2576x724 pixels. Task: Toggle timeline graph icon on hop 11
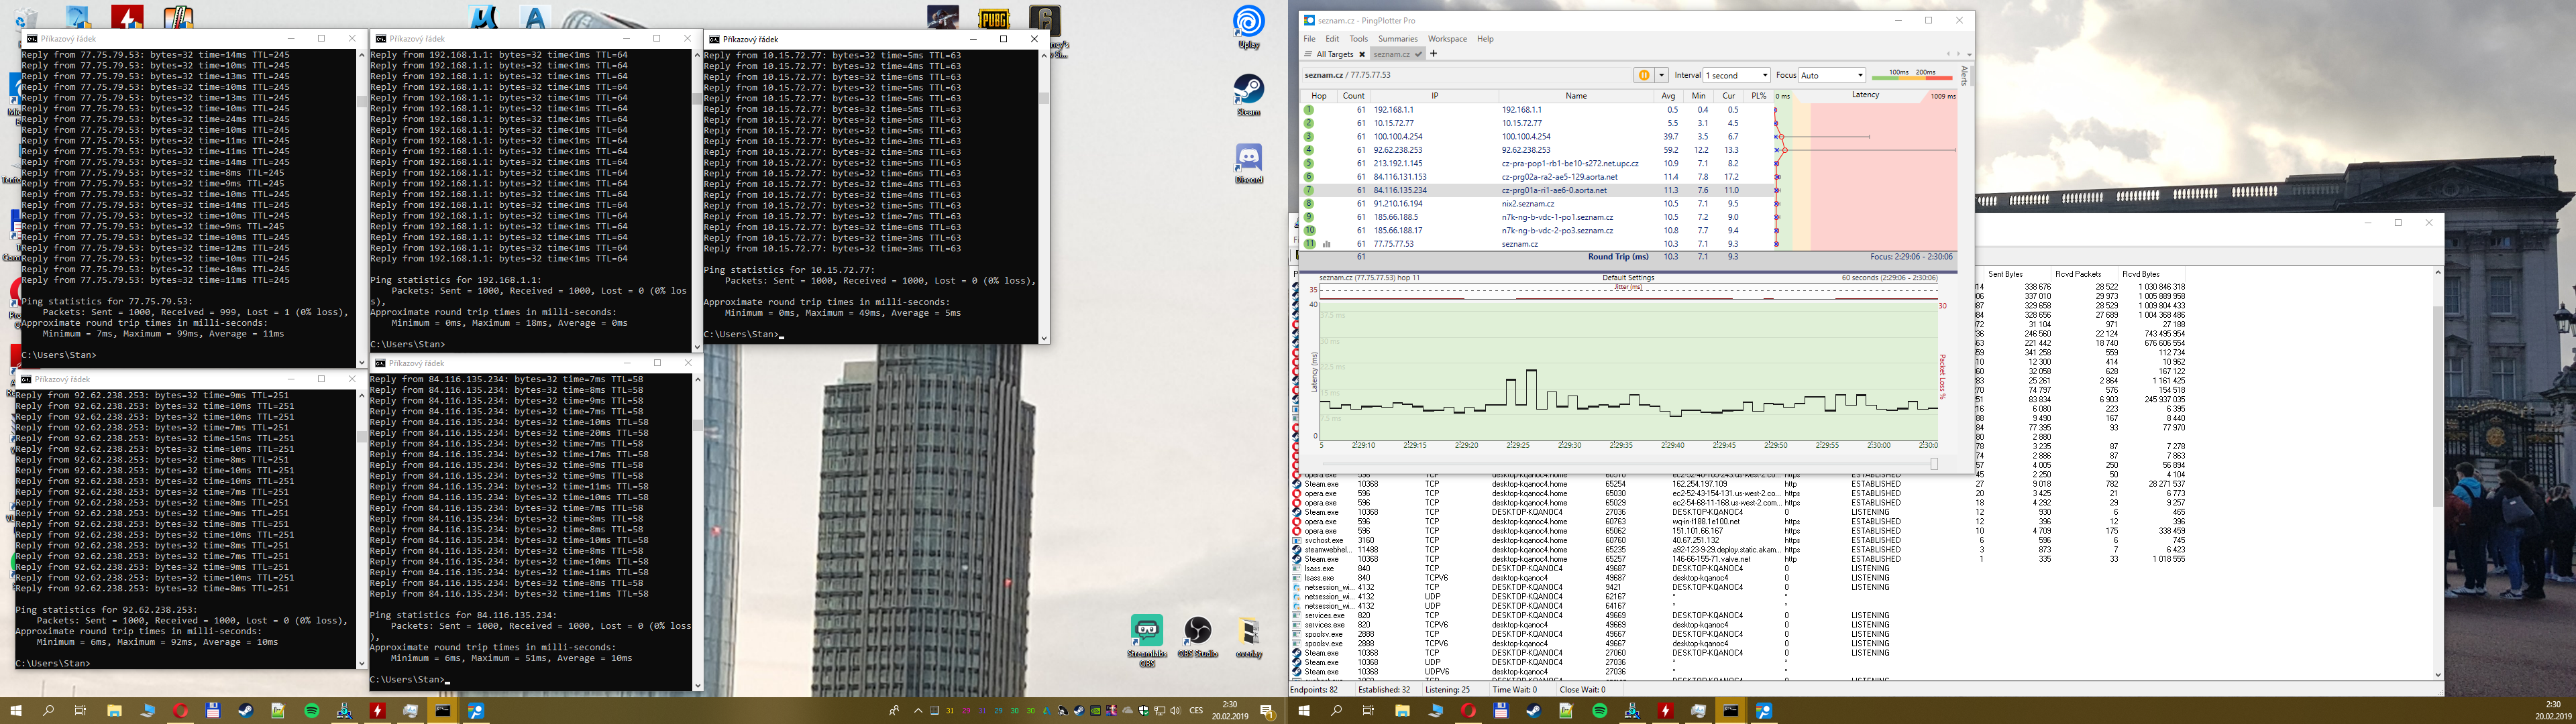click(x=1326, y=244)
